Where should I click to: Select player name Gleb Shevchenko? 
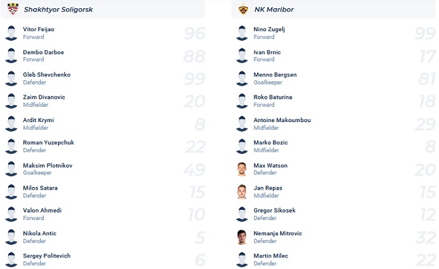(x=46, y=74)
